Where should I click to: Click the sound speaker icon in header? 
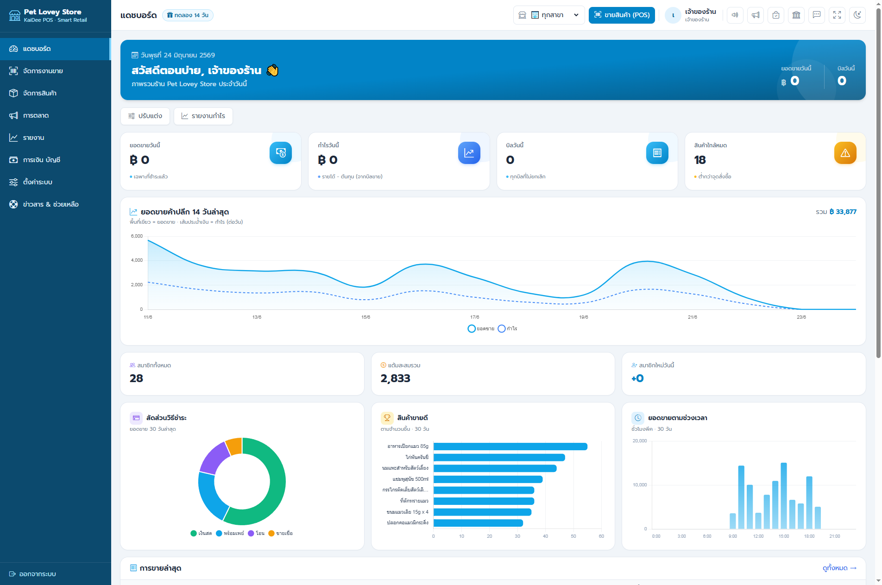(x=735, y=15)
